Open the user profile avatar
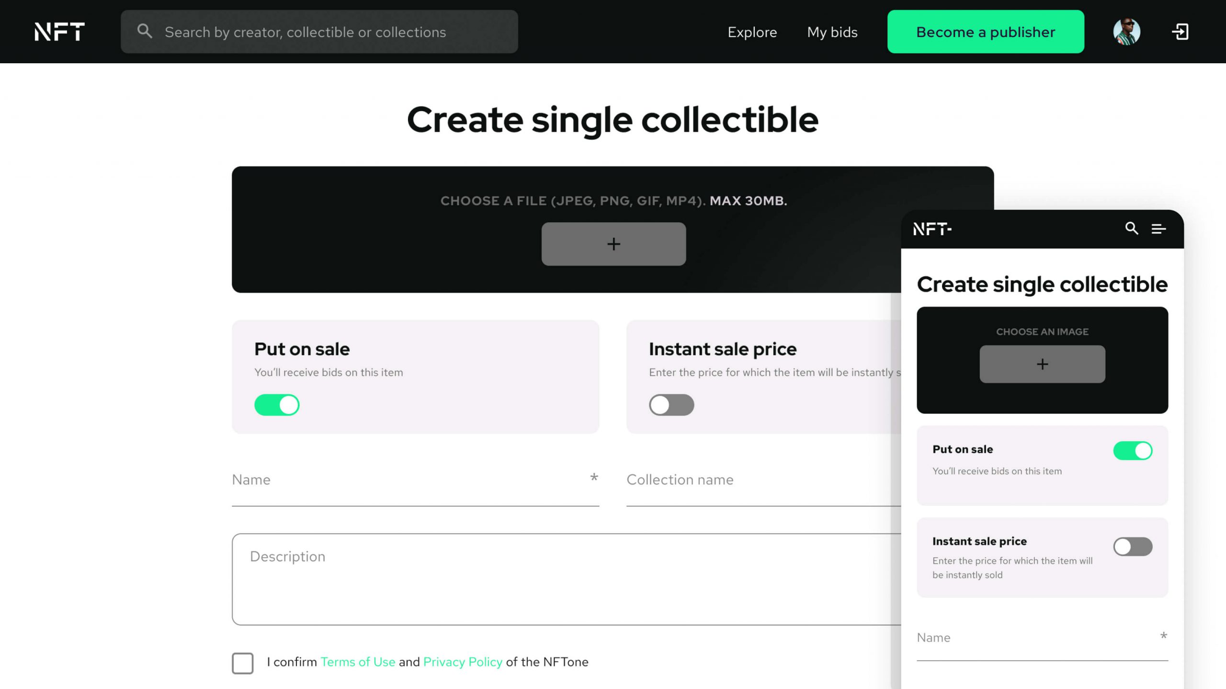Screen dimensions: 1226x689 [x=1126, y=32]
